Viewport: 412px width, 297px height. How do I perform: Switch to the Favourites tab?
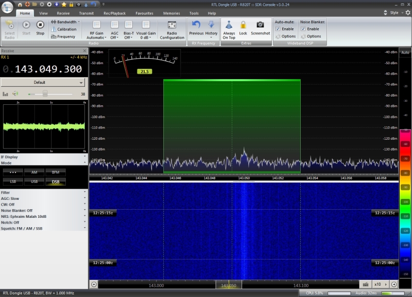(144, 13)
